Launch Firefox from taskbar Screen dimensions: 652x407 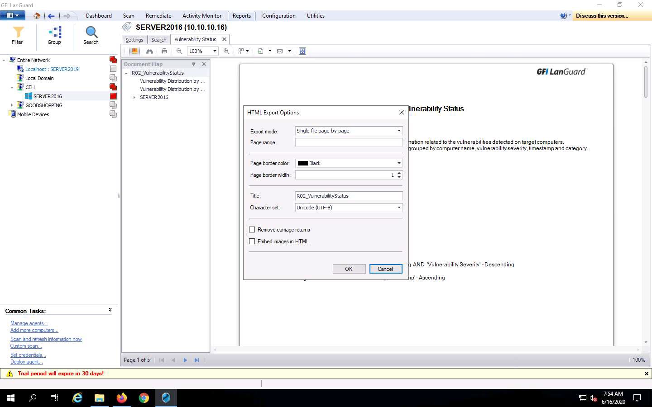tap(122, 398)
